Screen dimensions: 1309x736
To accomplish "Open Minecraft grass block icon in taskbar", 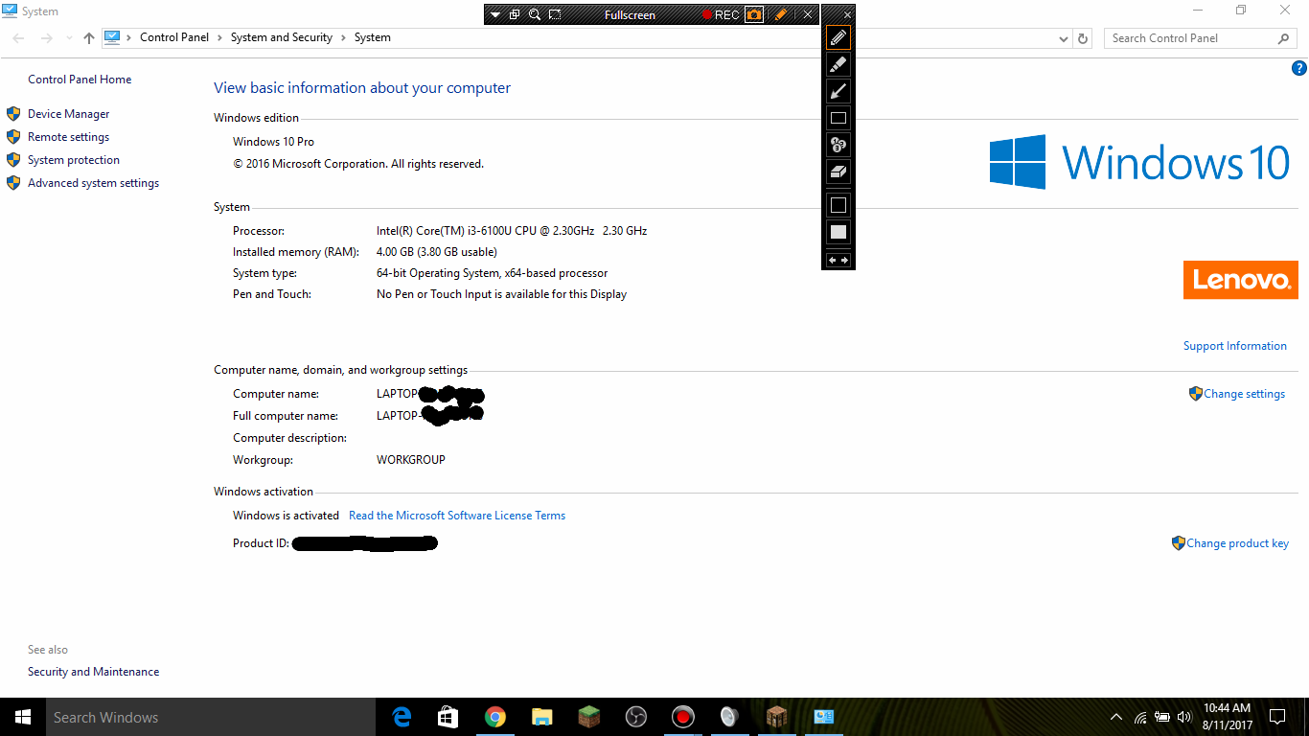I will [x=588, y=717].
